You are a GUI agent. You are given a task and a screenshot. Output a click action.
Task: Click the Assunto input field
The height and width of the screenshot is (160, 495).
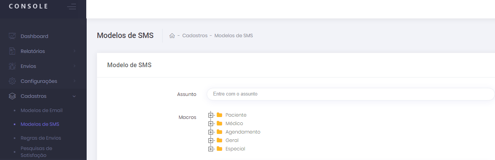(350, 94)
